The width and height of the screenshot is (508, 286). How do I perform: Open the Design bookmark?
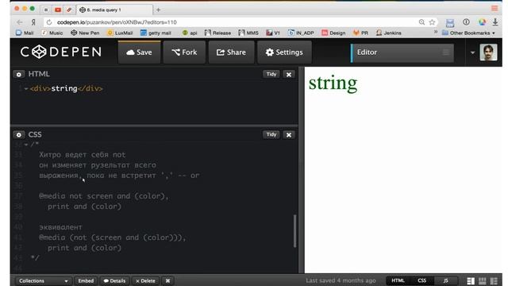[333, 33]
